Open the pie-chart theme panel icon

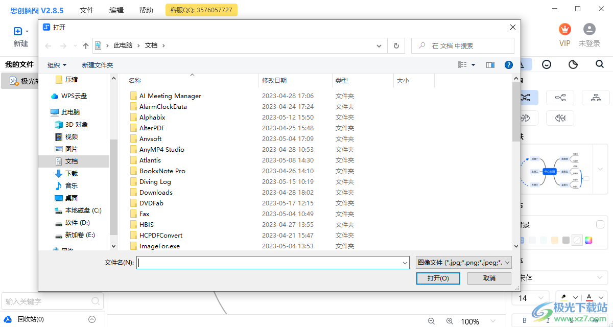[573, 64]
